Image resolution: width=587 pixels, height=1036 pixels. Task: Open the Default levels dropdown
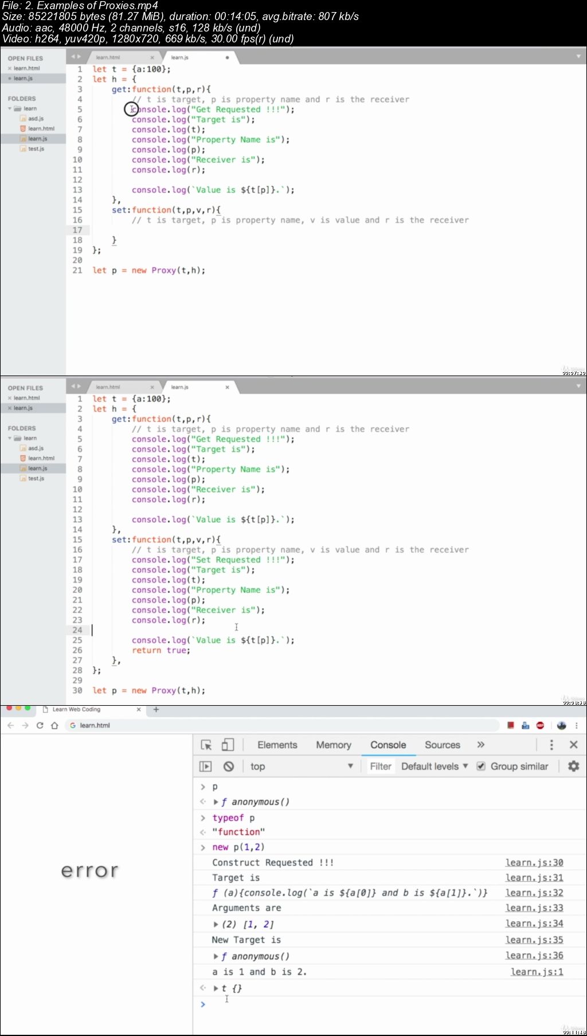click(435, 766)
